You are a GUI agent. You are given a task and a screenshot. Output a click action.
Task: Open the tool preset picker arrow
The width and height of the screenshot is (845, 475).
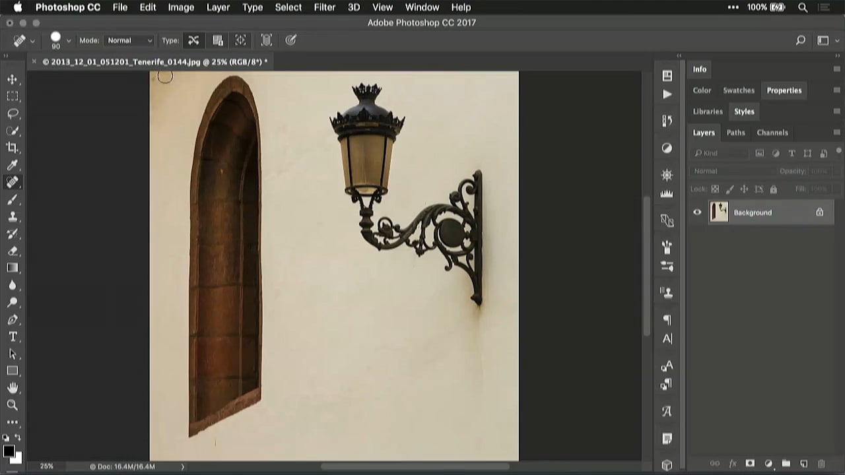pyautogui.click(x=32, y=41)
